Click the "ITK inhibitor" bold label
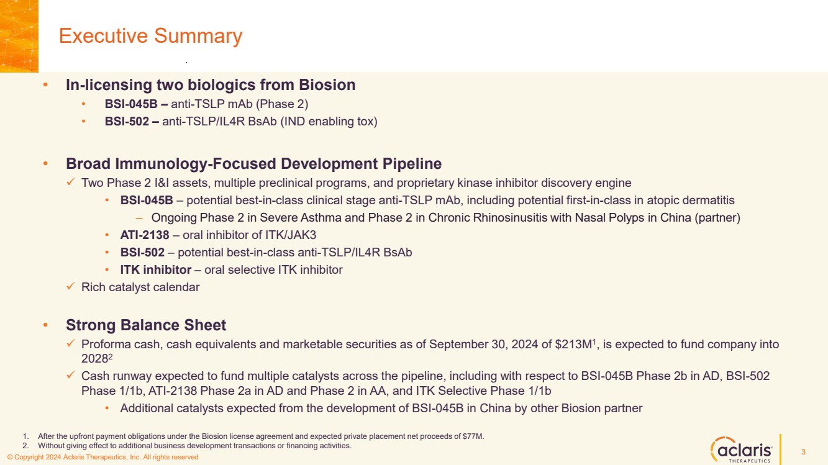 pyautogui.click(x=155, y=270)
